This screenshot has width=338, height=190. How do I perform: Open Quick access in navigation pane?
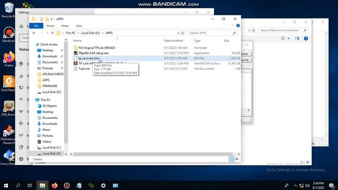click(49, 44)
